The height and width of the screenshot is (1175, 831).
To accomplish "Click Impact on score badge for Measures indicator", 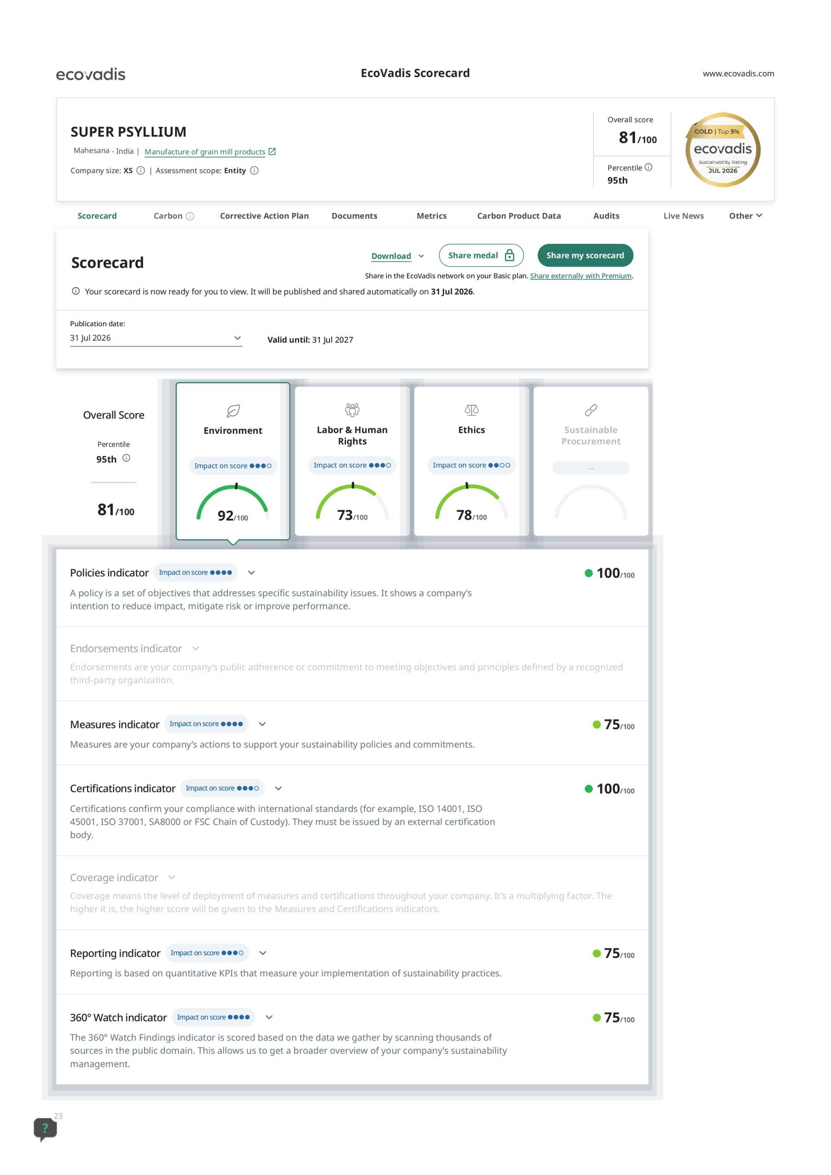I will (206, 724).
